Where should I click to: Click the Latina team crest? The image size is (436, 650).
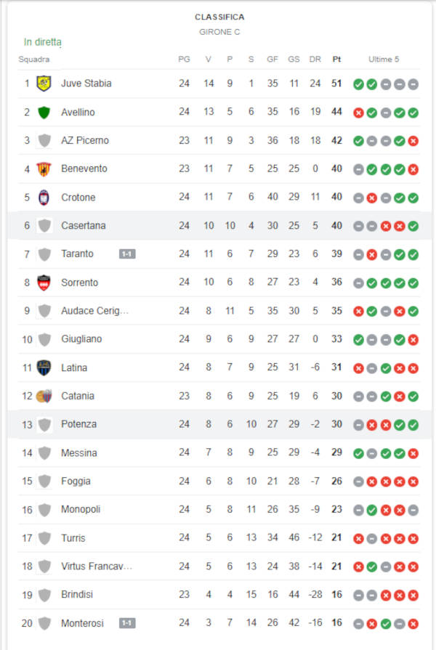pyautogui.click(x=44, y=367)
